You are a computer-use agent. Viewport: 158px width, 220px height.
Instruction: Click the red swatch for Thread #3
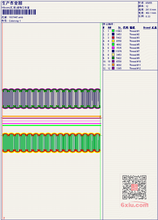pos(113,38)
